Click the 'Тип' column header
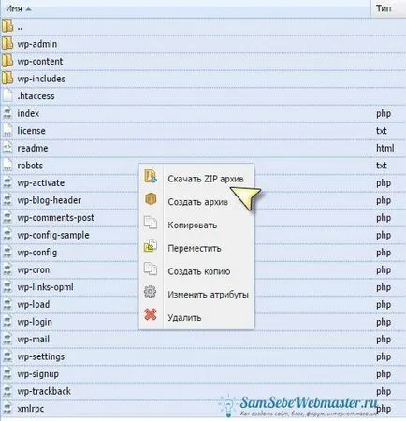Screen dimensions: 406x421 coord(384,8)
